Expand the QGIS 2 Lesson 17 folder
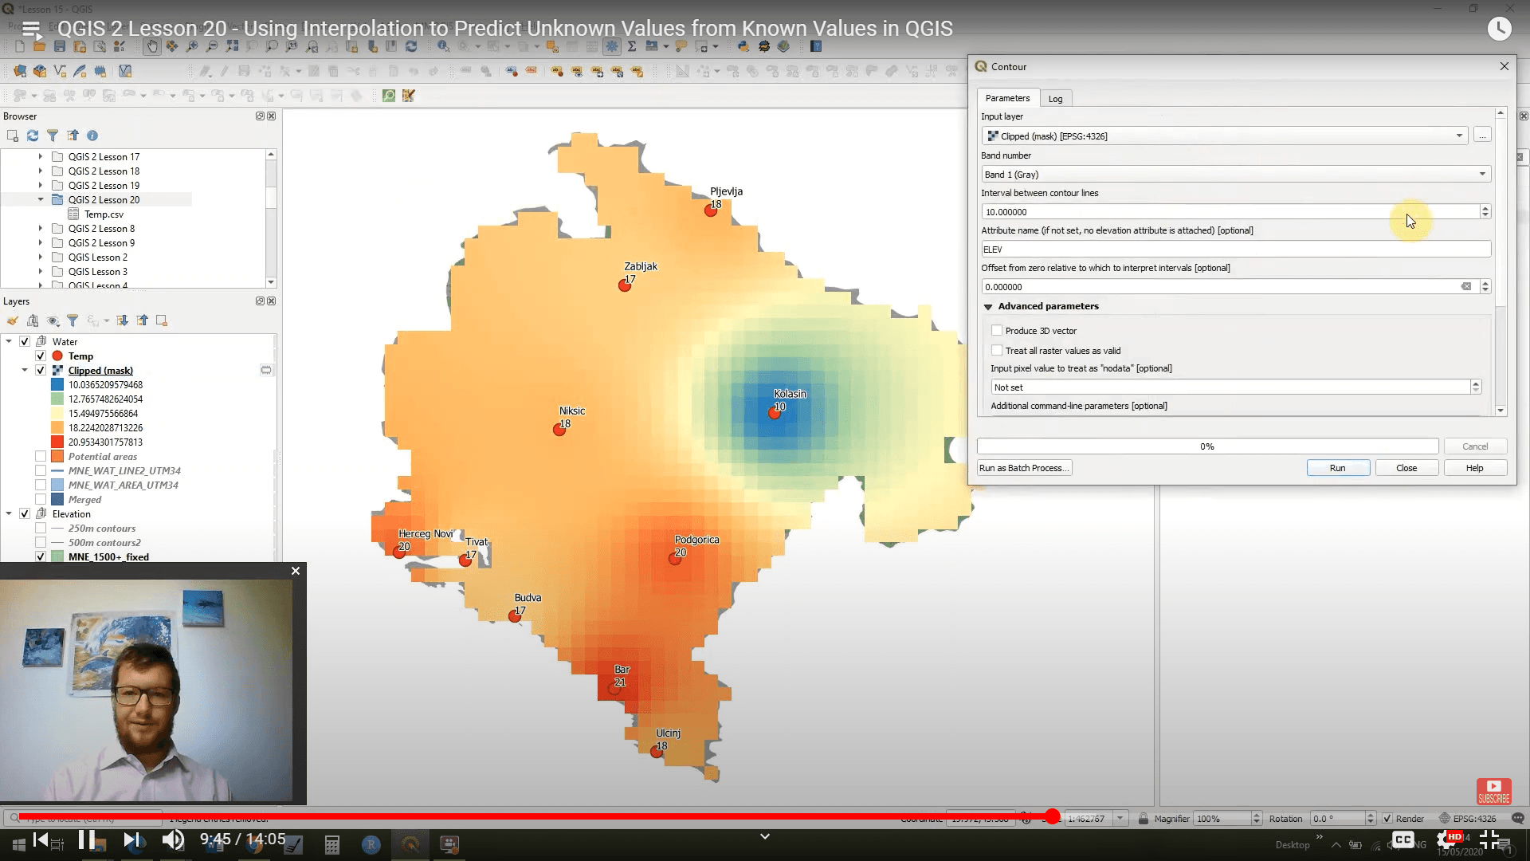 (41, 156)
